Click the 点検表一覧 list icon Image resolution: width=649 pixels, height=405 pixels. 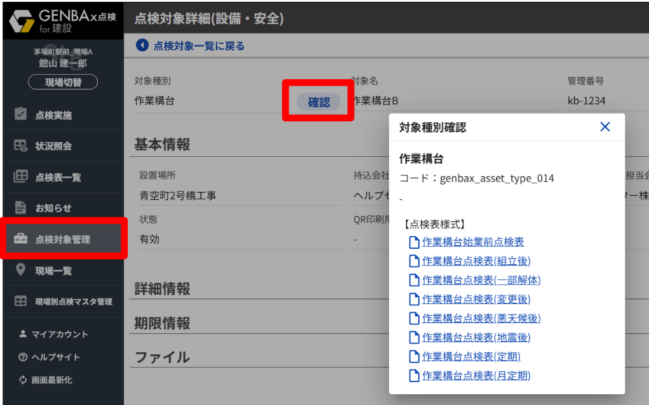(20, 177)
